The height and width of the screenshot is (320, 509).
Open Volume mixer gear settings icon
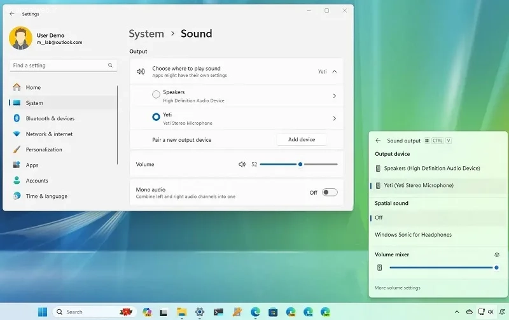[x=497, y=254]
